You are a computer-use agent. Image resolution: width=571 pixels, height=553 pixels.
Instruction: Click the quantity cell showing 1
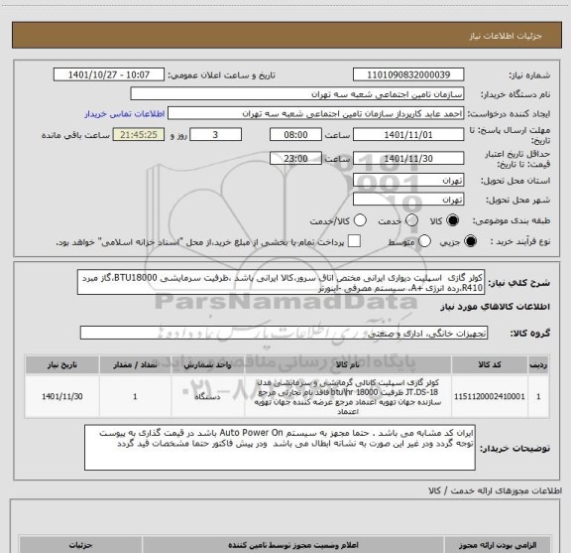pyautogui.click(x=135, y=396)
